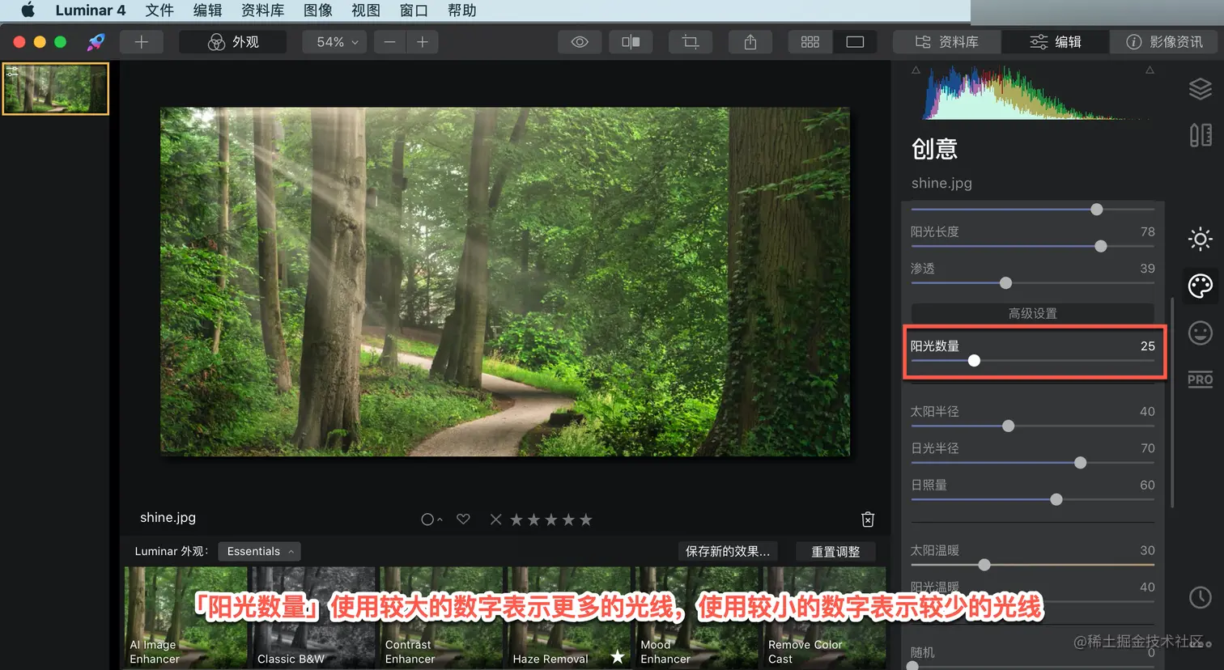Apply the Haze Removal look
1224x670 pixels.
[x=569, y=617]
